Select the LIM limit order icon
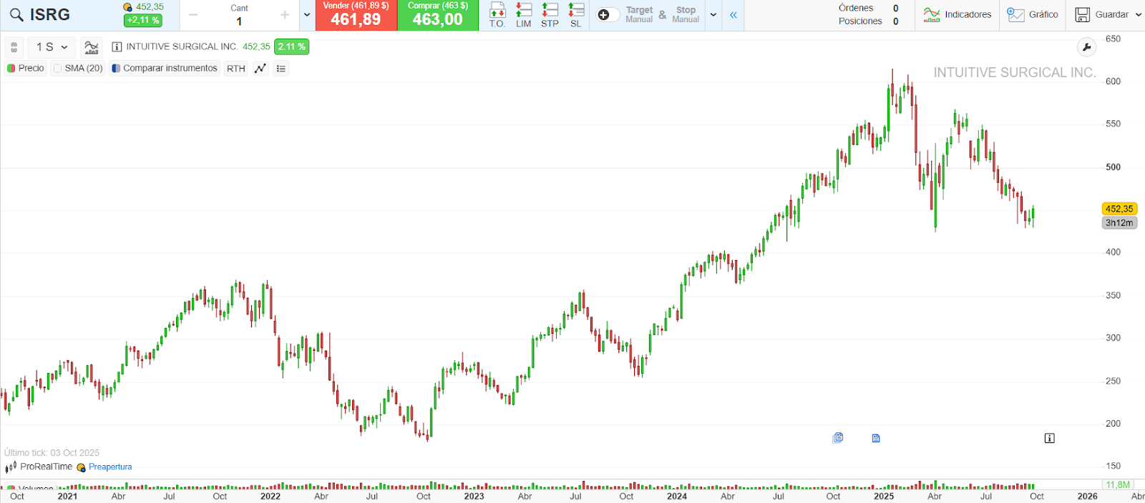 point(524,14)
